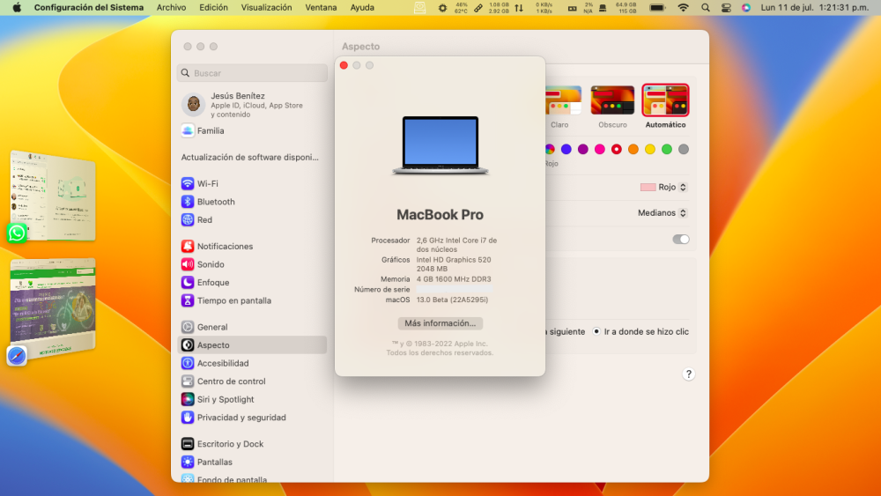Toggle the switch below the Medianos dropdown
This screenshot has height=496, width=881.
click(680, 240)
